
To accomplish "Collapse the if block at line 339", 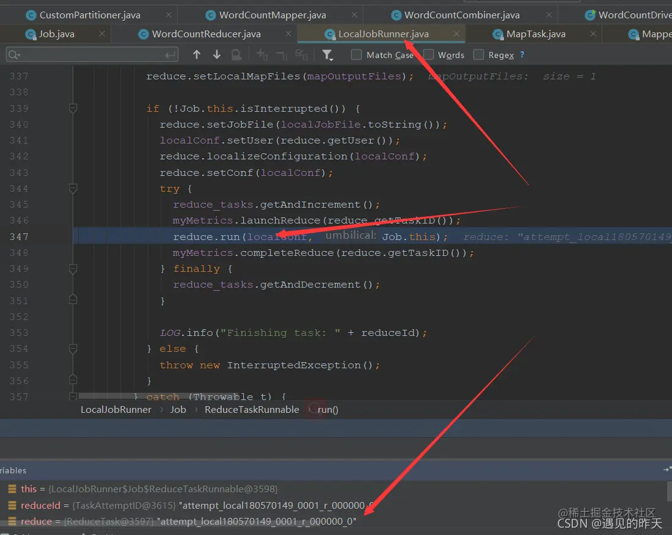I will [x=73, y=108].
